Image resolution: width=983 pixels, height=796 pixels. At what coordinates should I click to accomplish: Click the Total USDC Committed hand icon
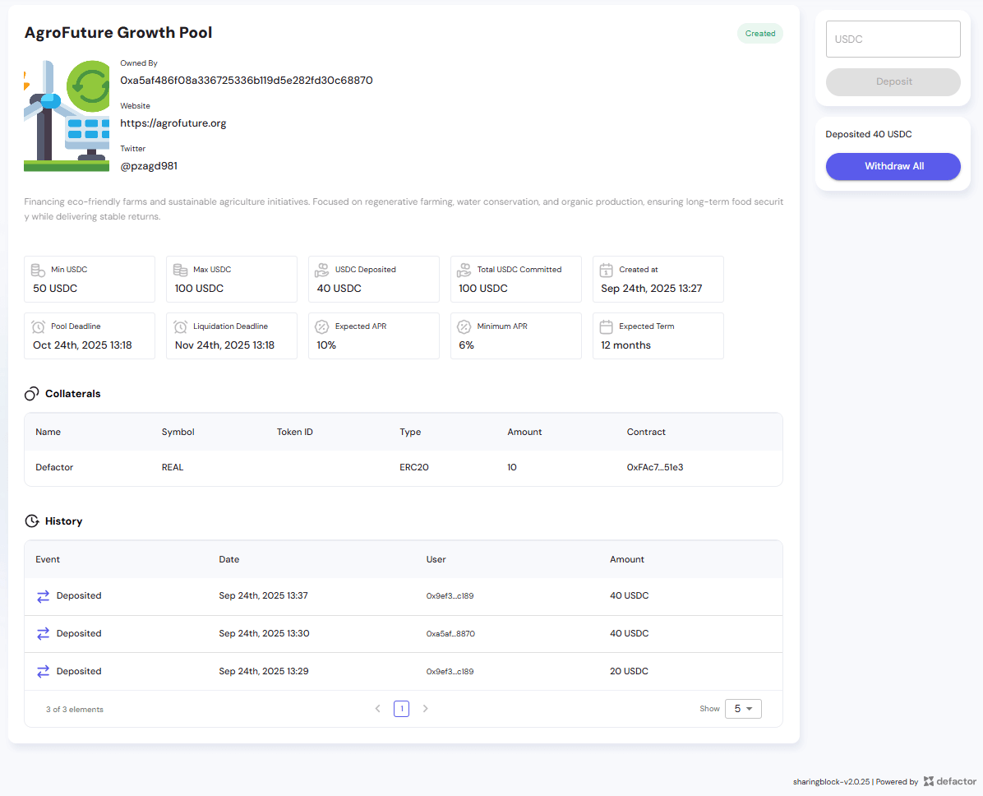point(464,270)
